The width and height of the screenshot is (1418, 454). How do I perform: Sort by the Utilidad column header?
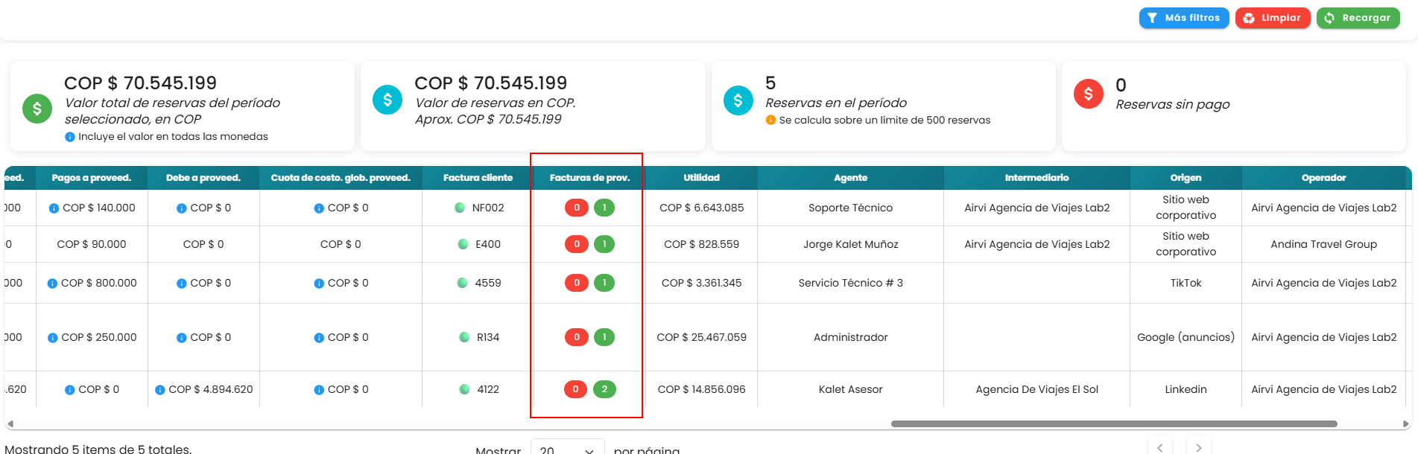(x=702, y=178)
